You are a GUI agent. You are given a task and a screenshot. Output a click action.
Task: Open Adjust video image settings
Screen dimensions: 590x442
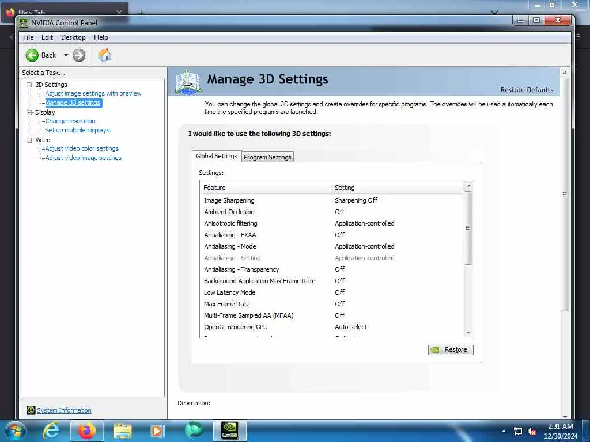(x=83, y=158)
